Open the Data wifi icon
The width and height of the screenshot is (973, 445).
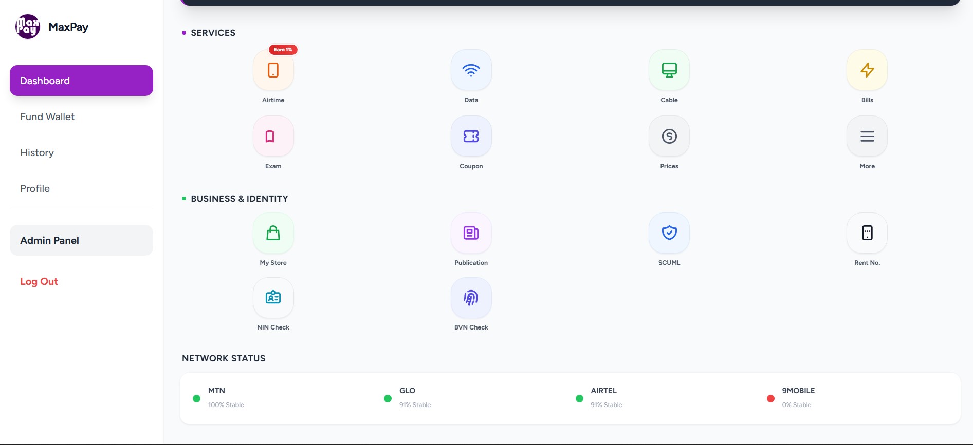[471, 70]
